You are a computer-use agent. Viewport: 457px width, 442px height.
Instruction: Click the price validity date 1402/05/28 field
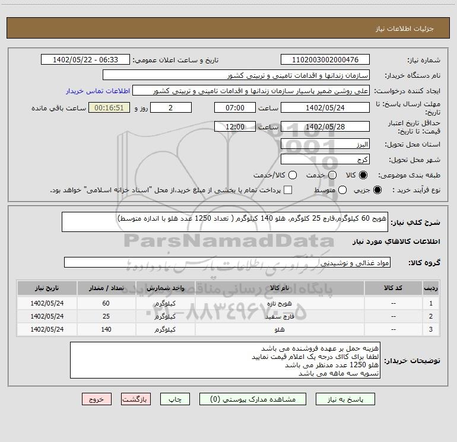pos(325,126)
